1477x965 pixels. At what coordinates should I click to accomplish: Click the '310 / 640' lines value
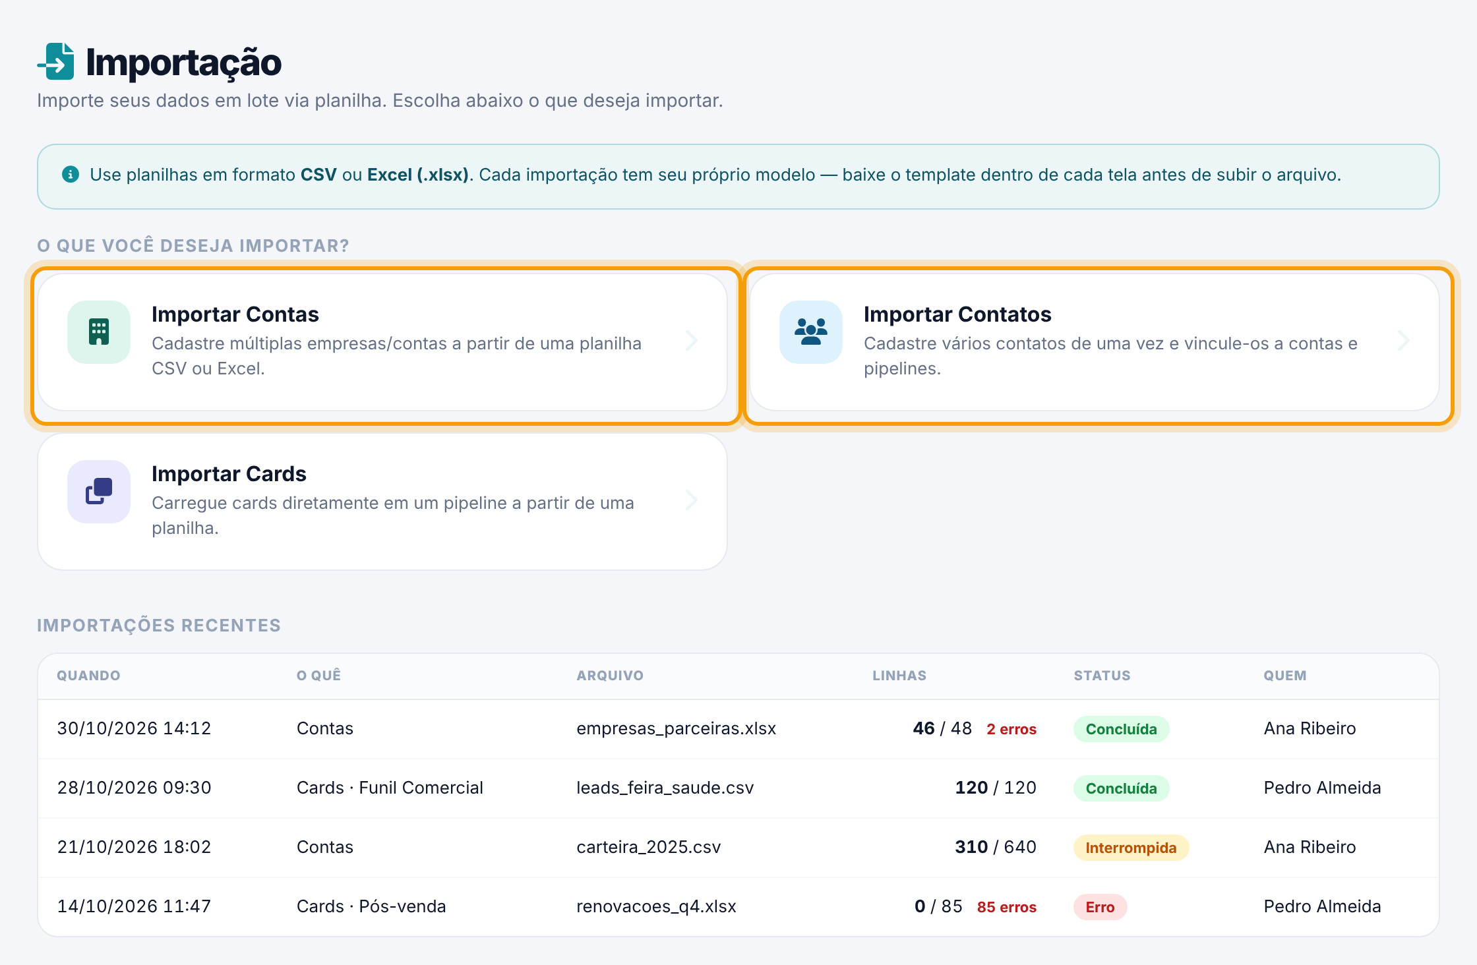tap(996, 847)
